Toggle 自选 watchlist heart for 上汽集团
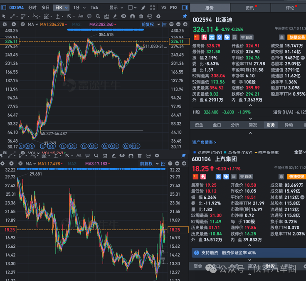Viewport: 306px width, 281px height. 246,177
